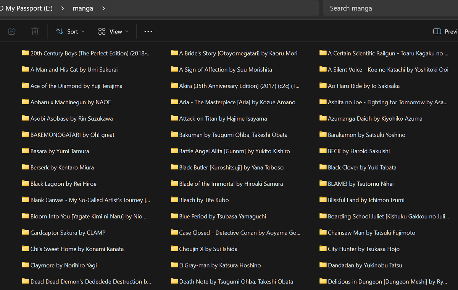Select folder icon for Asobi Asobase
This screenshot has height=290, width=458.
(x=26, y=118)
